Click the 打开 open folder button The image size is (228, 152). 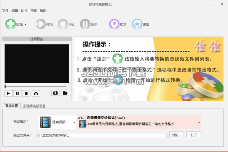tap(194, 135)
